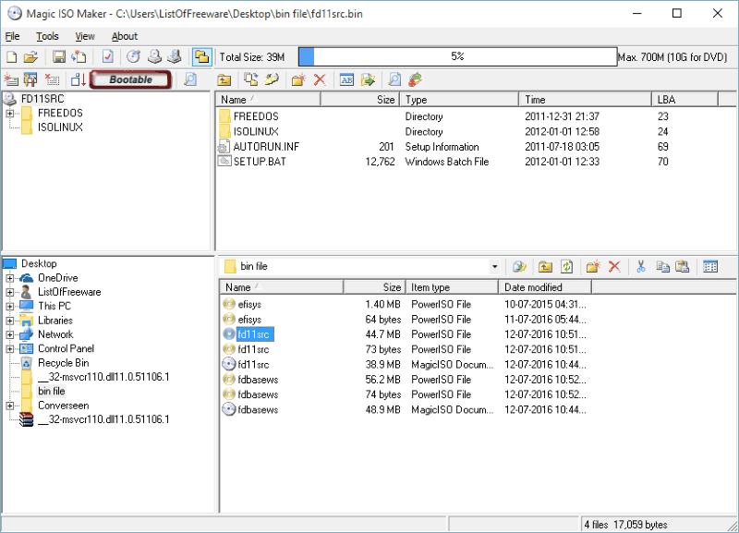The height and width of the screenshot is (533, 739).
Task: Open the About menu
Action: point(125,36)
